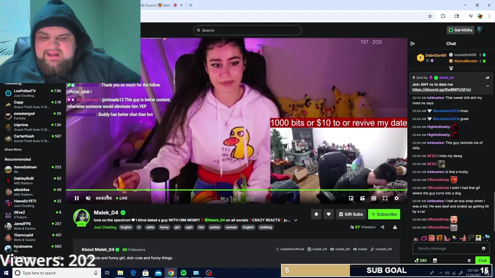Turn on notifications bell for Malek_04
The width and height of the screenshot is (495, 278).
pos(316,214)
